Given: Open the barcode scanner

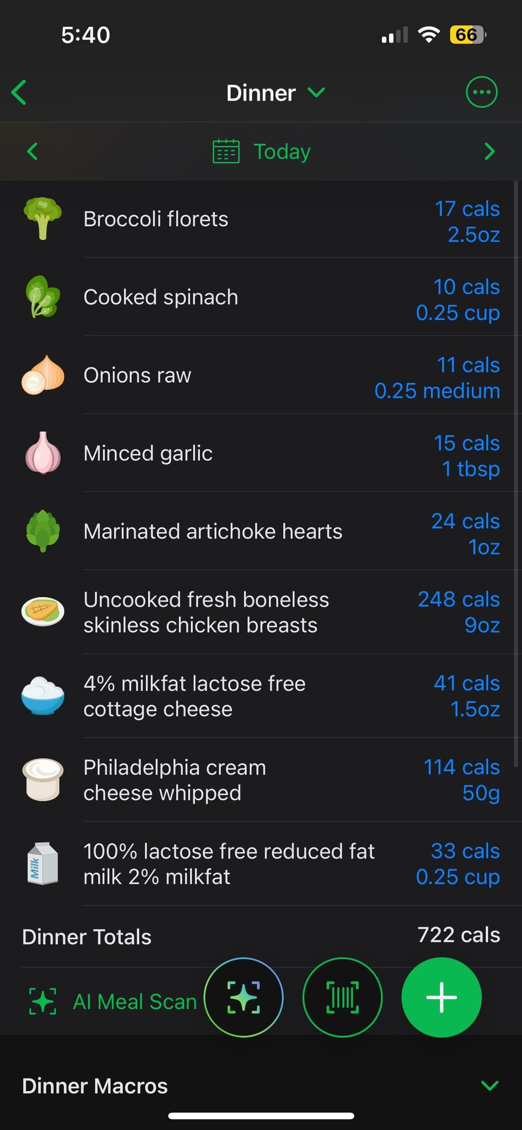Looking at the screenshot, I should [x=343, y=997].
